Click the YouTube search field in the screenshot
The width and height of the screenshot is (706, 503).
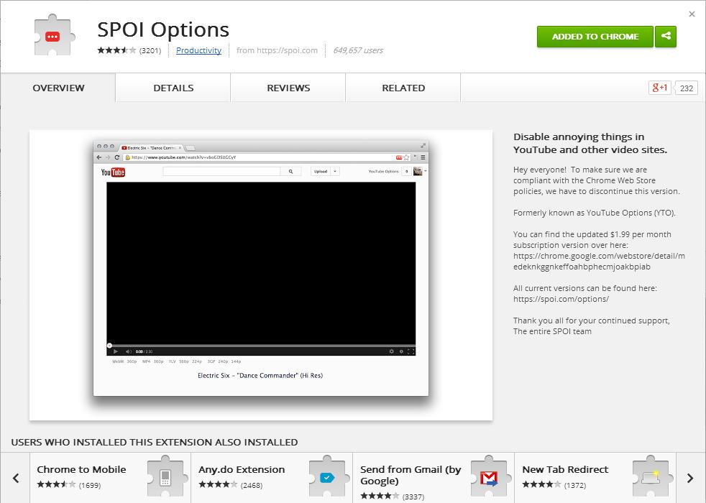point(221,172)
